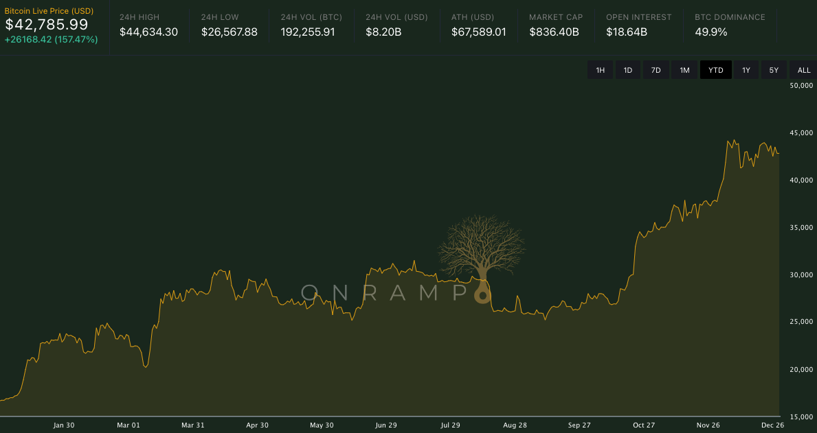The width and height of the screenshot is (817, 433).
Task: Click the ATH value $67,589.01
Action: click(x=479, y=32)
